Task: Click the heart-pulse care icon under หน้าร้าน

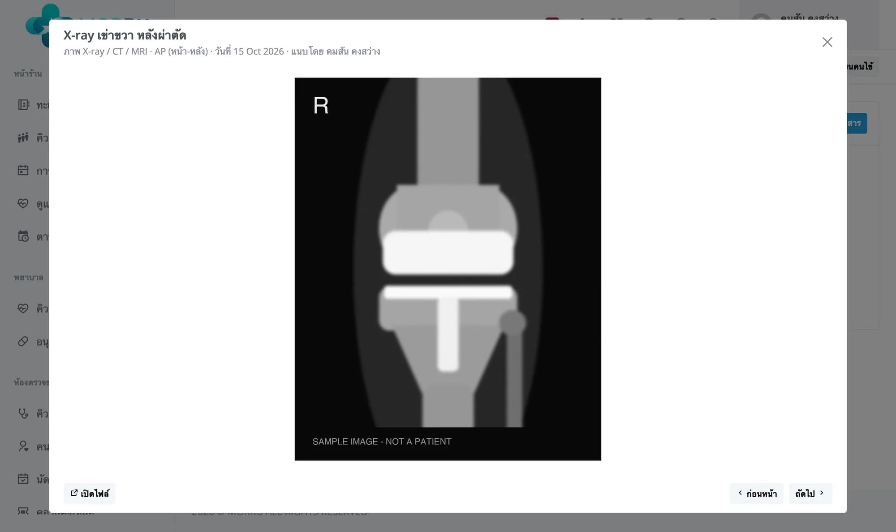Action: tap(23, 203)
